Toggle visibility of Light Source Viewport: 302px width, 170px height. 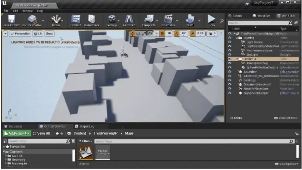[x=230, y=42]
